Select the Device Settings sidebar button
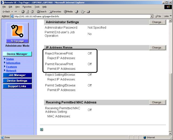The height and width of the screenshot is (140, 173). [x=17, y=81]
